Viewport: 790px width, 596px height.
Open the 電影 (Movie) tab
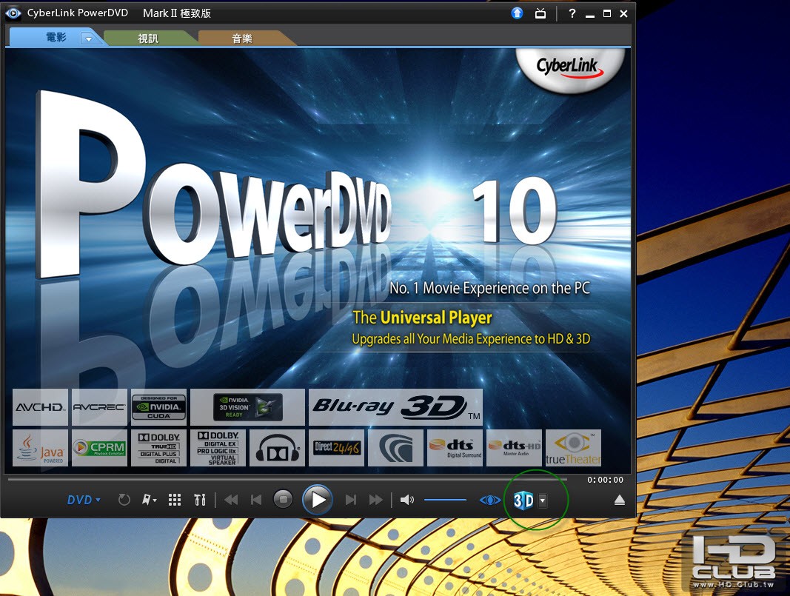pos(56,37)
